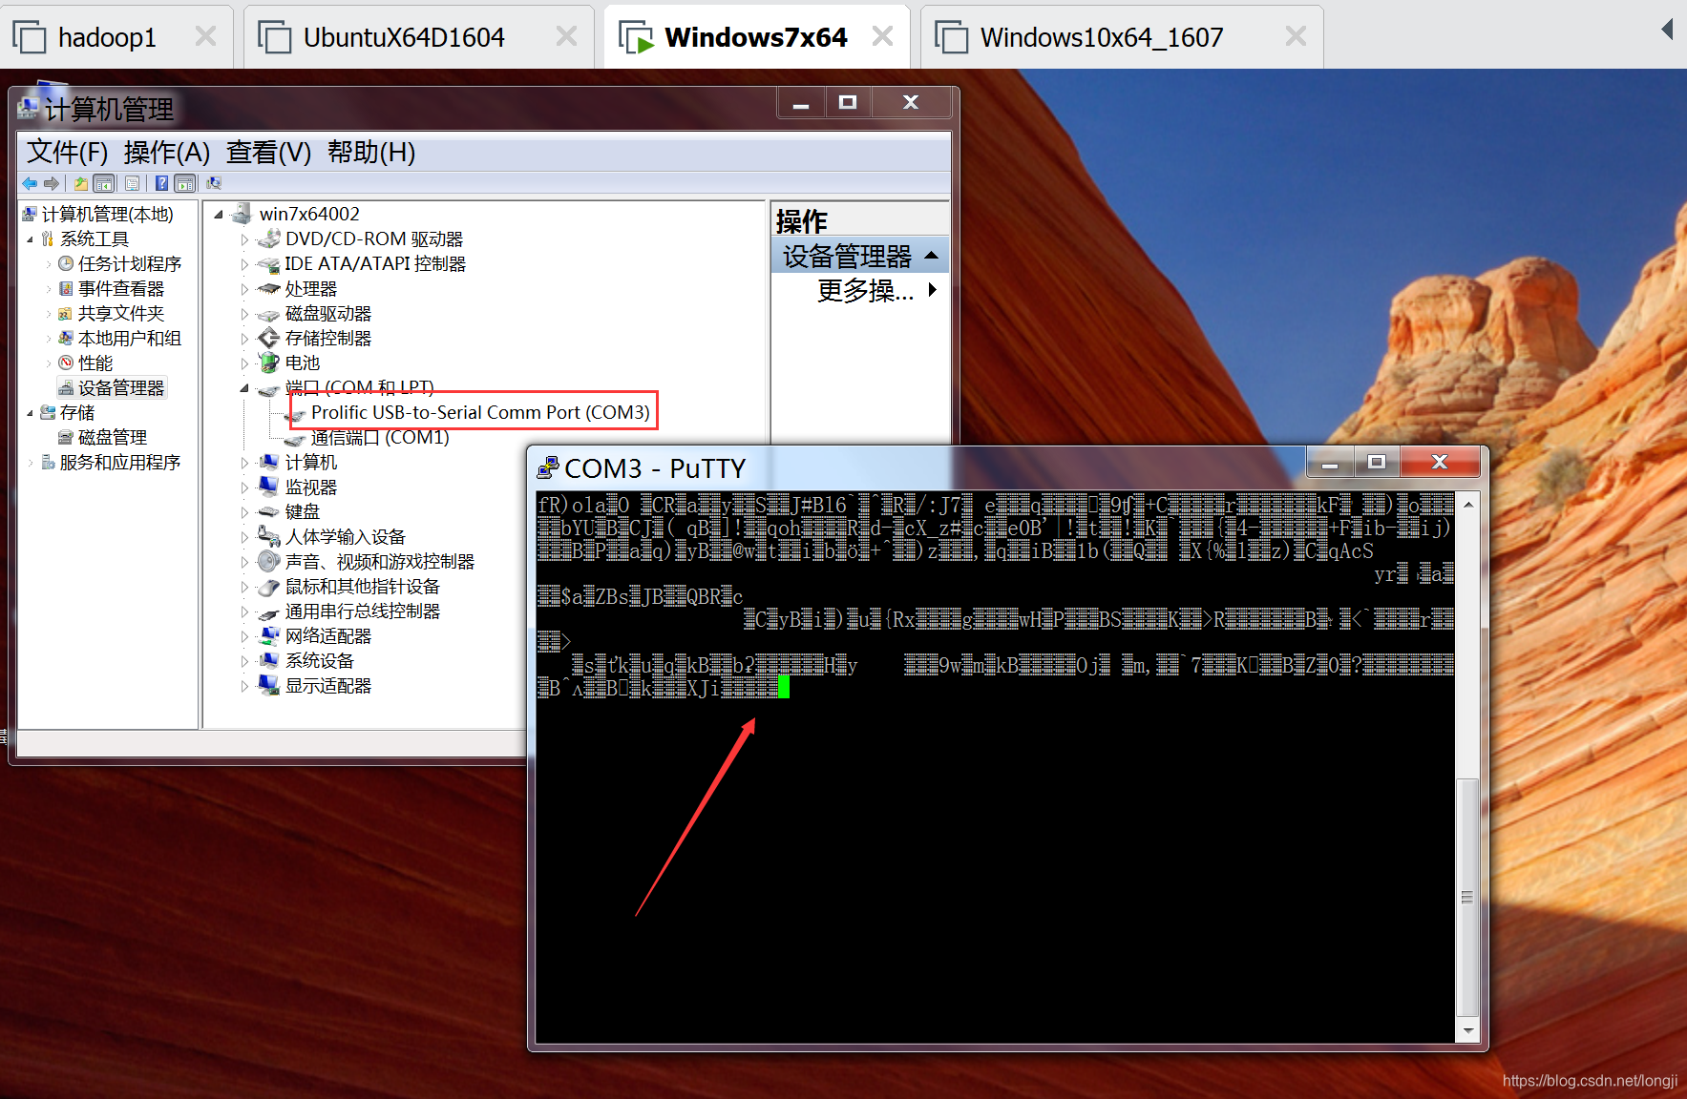Screen dimensions: 1687x1099
Task: Expand the 网络适配器 node arrow
Action: pyautogui.click(x=244, y=636)
